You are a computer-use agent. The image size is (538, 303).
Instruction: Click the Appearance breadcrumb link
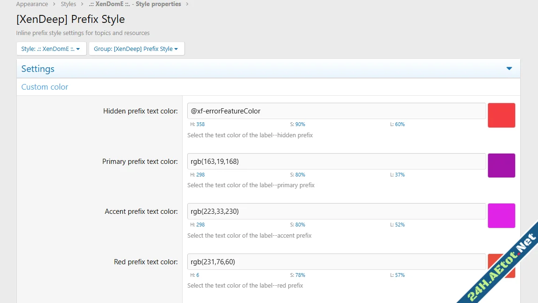pyautogui.click(x=32, y=4)
